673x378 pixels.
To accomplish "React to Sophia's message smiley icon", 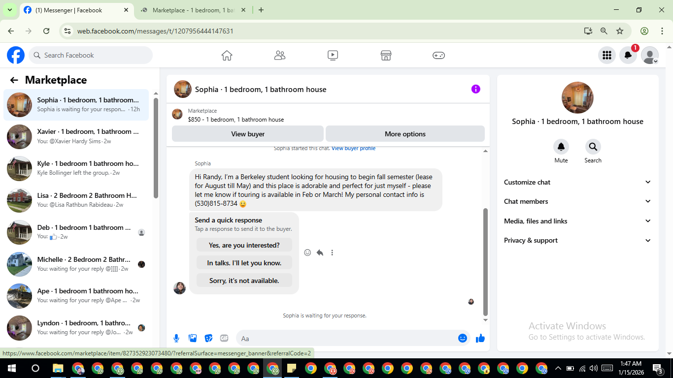I will click(x=307, y=252).
